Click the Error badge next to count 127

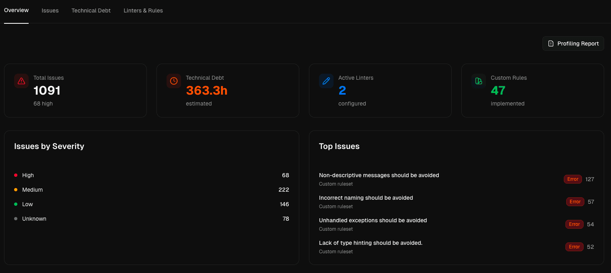pyautogui.click(x=573, y=179)
